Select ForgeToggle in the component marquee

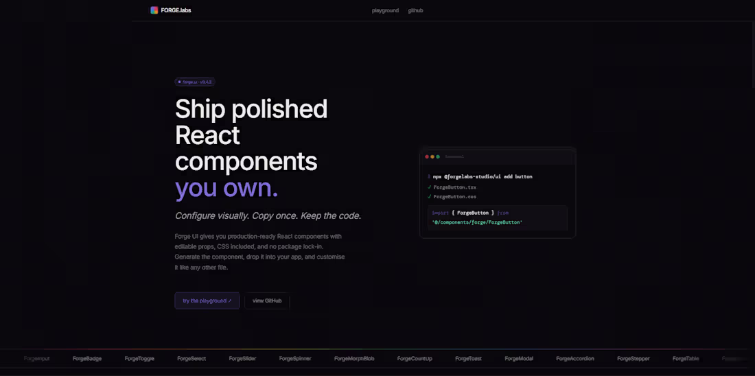click(x=139, y=359)
